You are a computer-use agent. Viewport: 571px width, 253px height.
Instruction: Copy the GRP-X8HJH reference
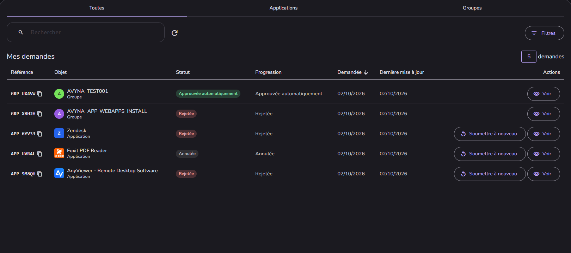click(x=40, y=114)
